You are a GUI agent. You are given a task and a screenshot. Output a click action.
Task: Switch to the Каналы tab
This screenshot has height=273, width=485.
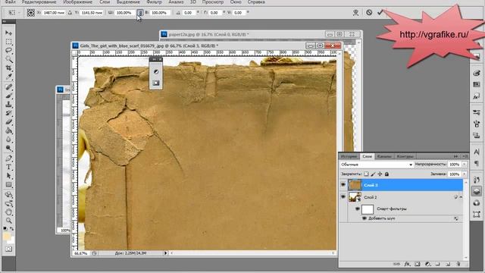point(384,156)
